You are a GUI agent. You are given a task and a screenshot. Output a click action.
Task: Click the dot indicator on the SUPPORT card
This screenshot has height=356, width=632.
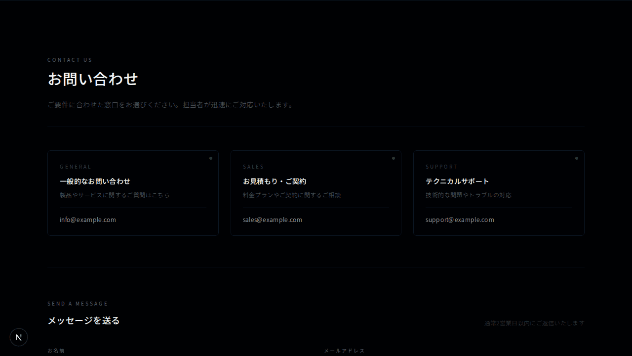click(x=576, y=158)
